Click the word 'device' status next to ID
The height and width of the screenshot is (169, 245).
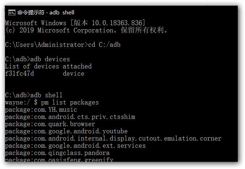point(74,74)
